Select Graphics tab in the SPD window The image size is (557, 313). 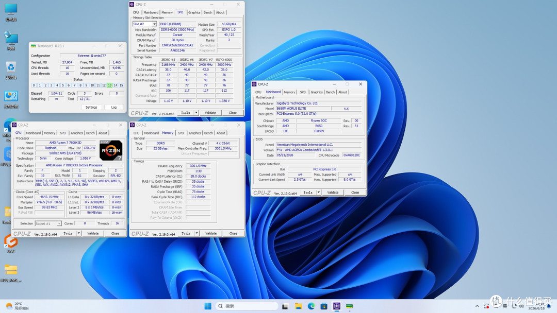point(194,12)
